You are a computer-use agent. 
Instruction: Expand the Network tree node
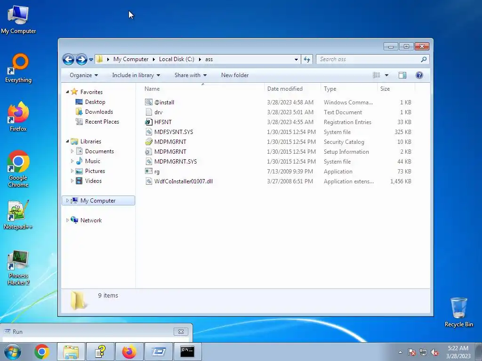click(67, 220)
